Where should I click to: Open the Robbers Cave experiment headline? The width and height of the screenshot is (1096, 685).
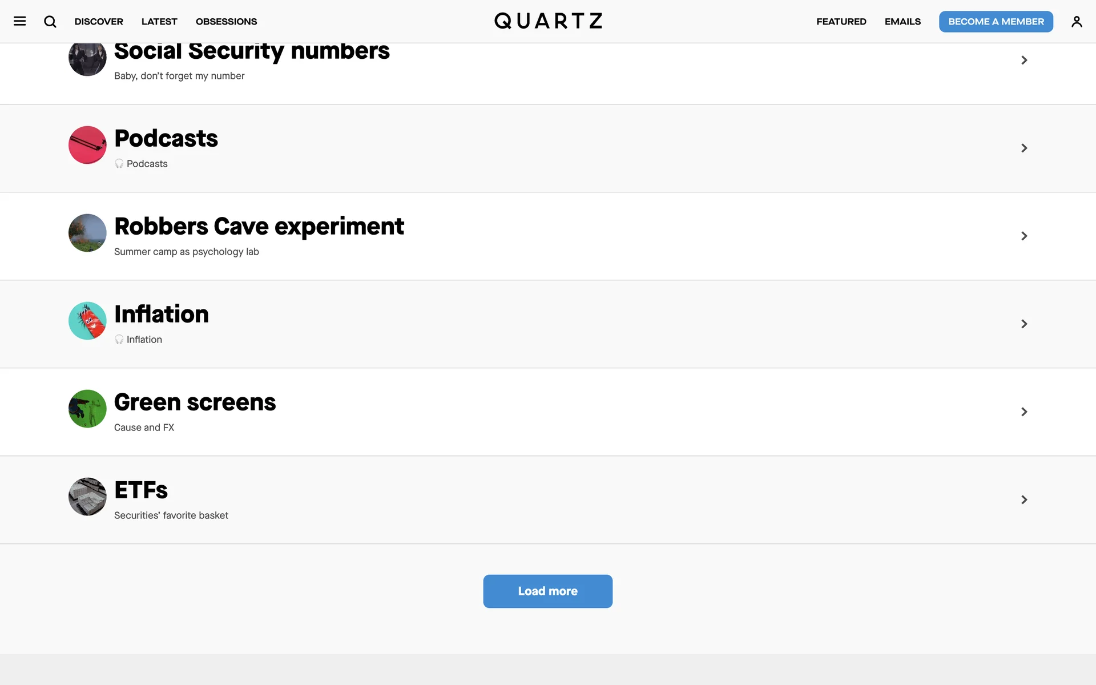coord(259,227)
